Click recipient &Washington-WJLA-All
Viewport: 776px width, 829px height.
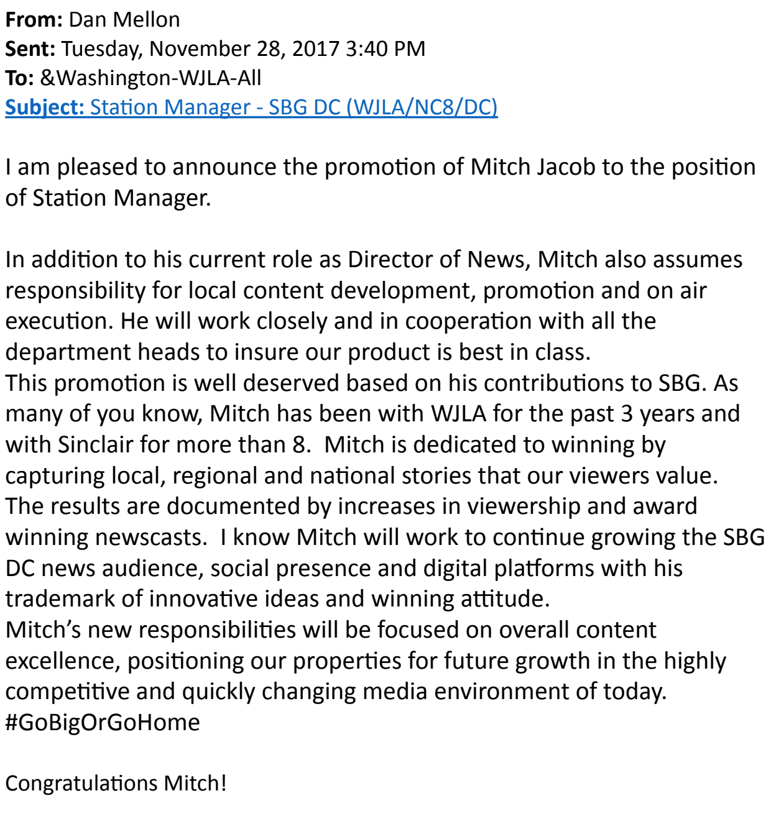(150, 78)
